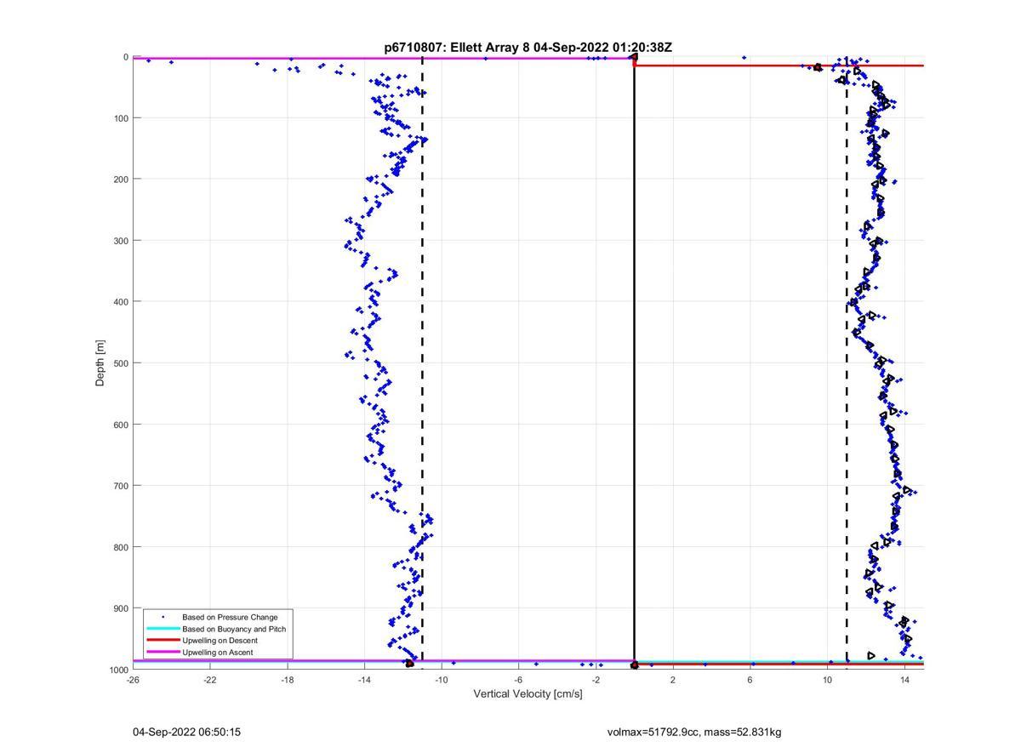Screen dimensions: 1021x753
Task: Click the x-axis tick label 2
Action: [673, 680]
